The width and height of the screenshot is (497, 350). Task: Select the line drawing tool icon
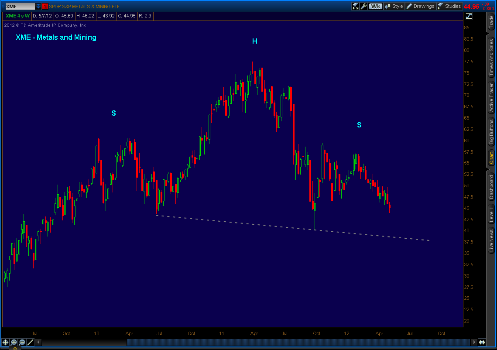[30, 342]
